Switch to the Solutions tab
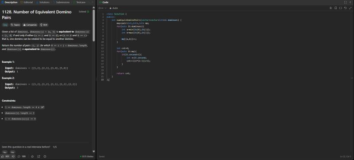354x160 pixels. point(43,2)
